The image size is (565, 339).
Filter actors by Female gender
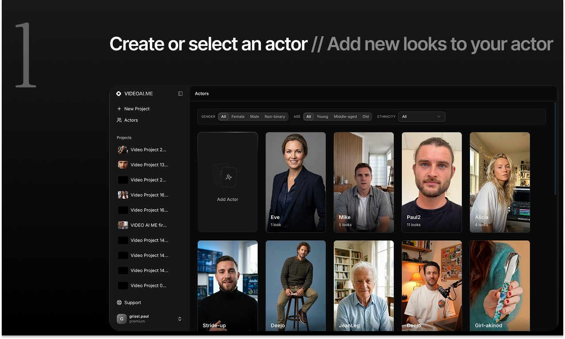point(238,117)
